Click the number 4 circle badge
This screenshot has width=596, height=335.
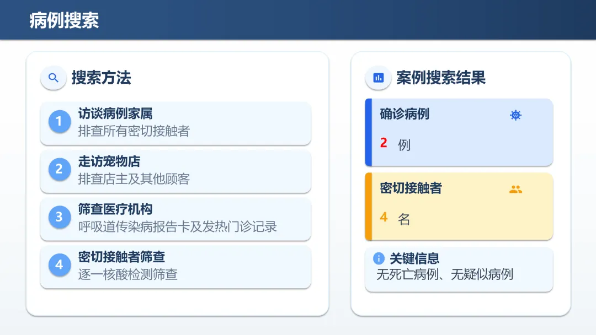tap(59, 264)
